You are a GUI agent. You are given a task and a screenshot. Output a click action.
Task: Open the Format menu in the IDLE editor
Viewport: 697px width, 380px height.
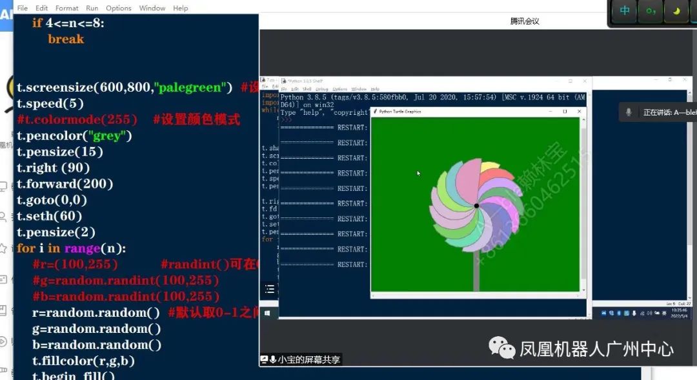click(x=66, y=8)
